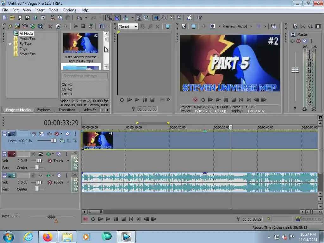
Task: Expand the By Type tree node
Action: click(x=10, y=44)
